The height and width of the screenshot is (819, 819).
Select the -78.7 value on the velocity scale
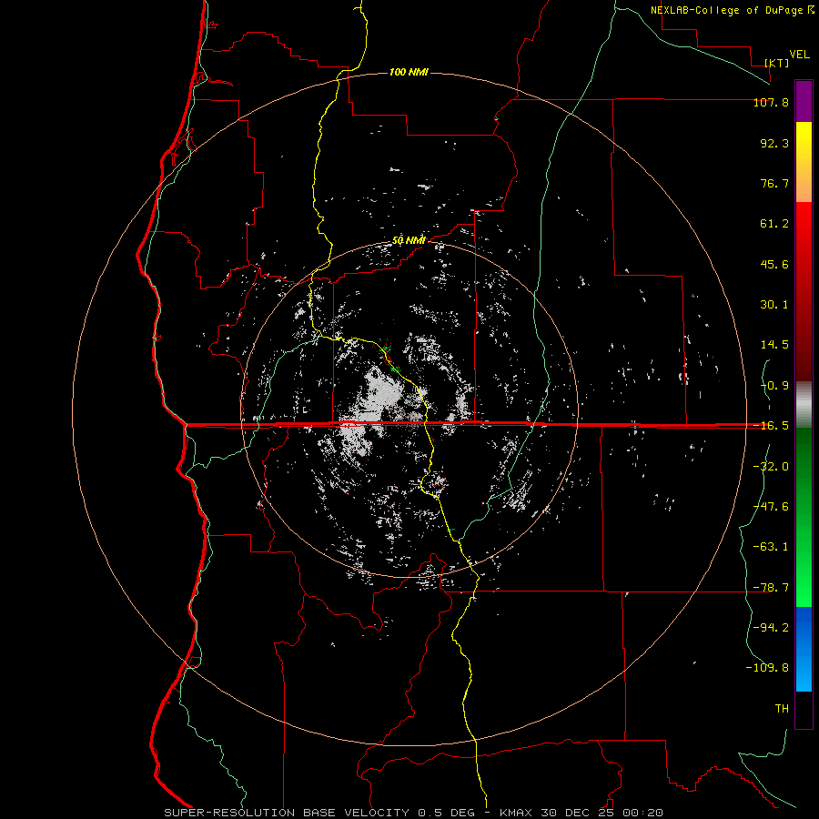(771, 588)
